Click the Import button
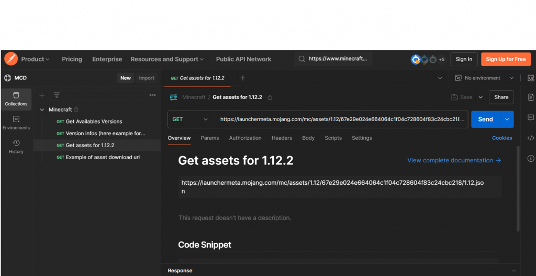The width and height of the screenshot is (536, 276). point(147,78)
